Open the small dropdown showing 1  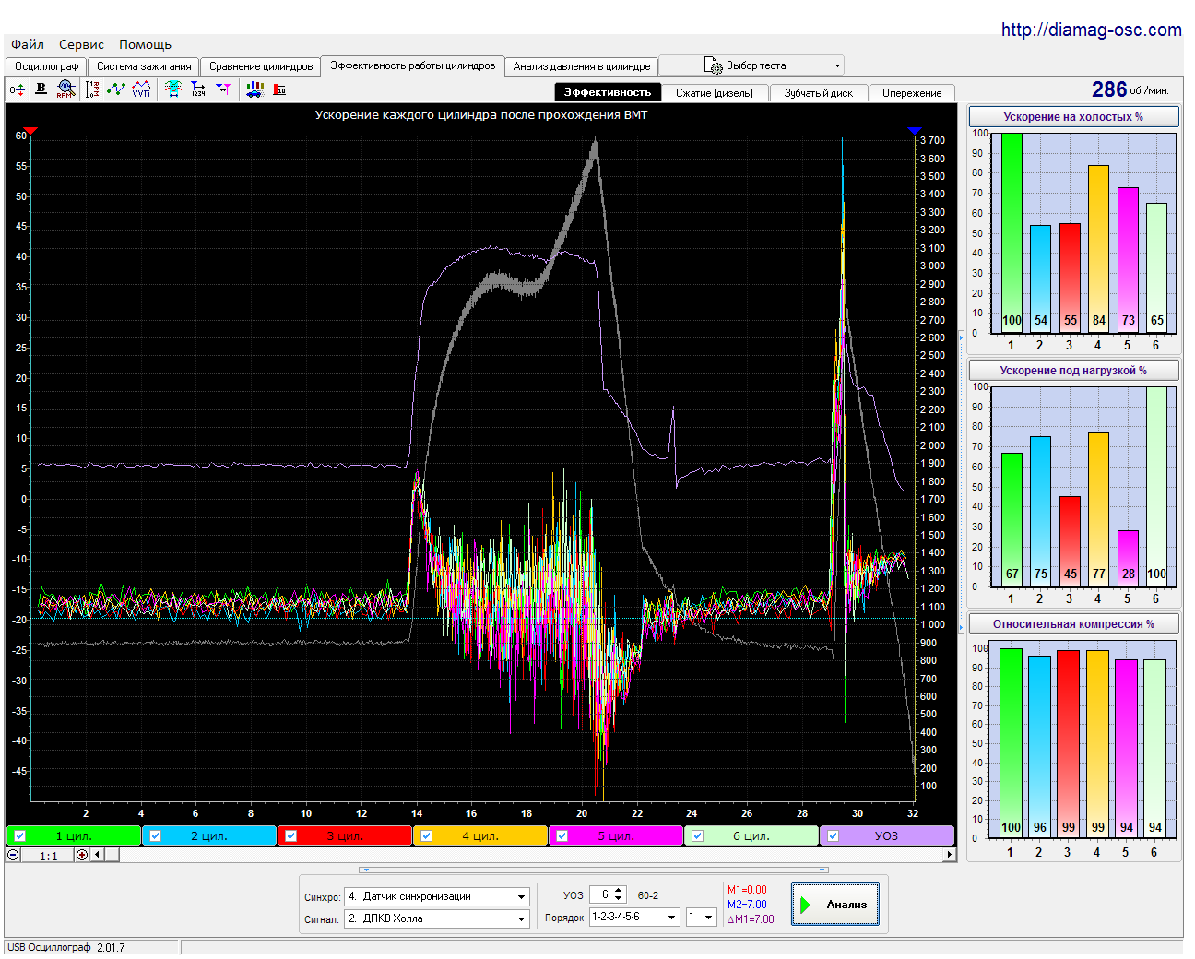click(x=709, y=918)
